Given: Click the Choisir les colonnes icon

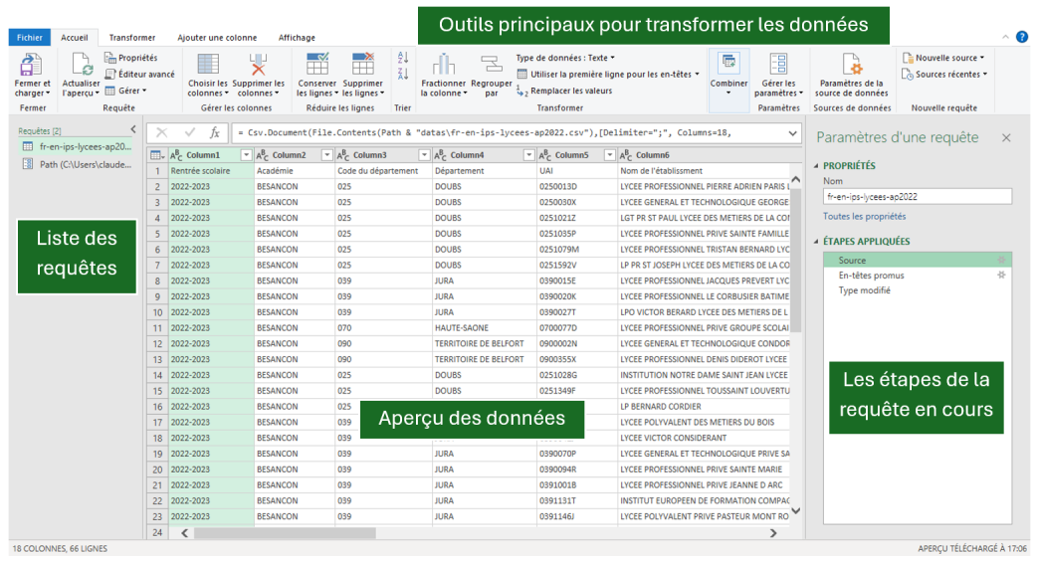Looking at the screenshot, I should (208, 65).
